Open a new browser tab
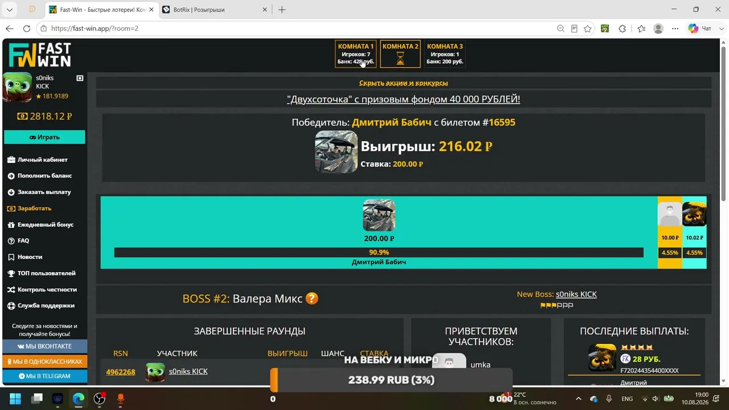The height and width of the screenshot is (410, 729). pos(282,10)
